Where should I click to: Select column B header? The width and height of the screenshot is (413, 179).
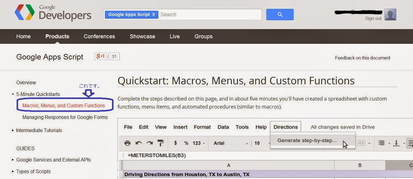[x=360, y=166]
